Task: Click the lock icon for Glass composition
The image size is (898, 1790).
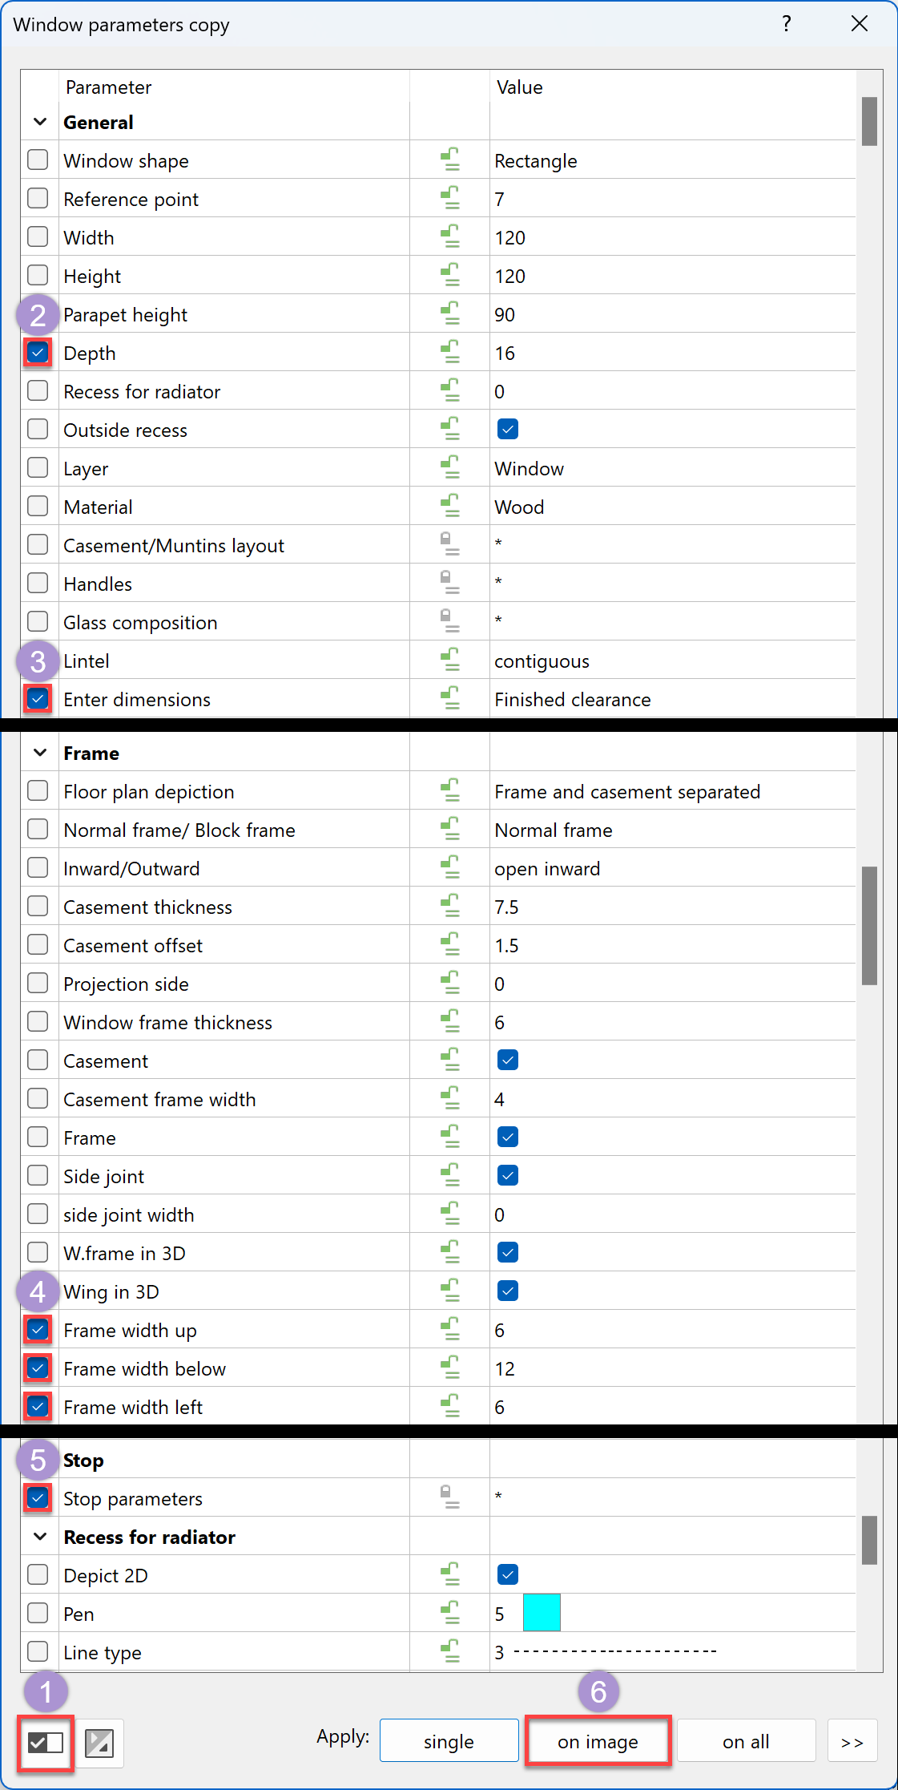Action: click(450, 621)
